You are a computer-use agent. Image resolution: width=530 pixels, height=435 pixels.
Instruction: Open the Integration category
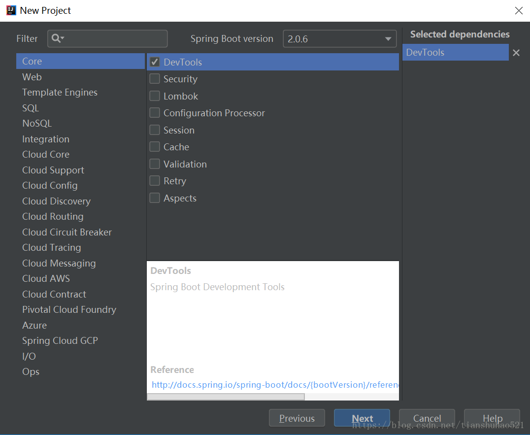[80, 139]
